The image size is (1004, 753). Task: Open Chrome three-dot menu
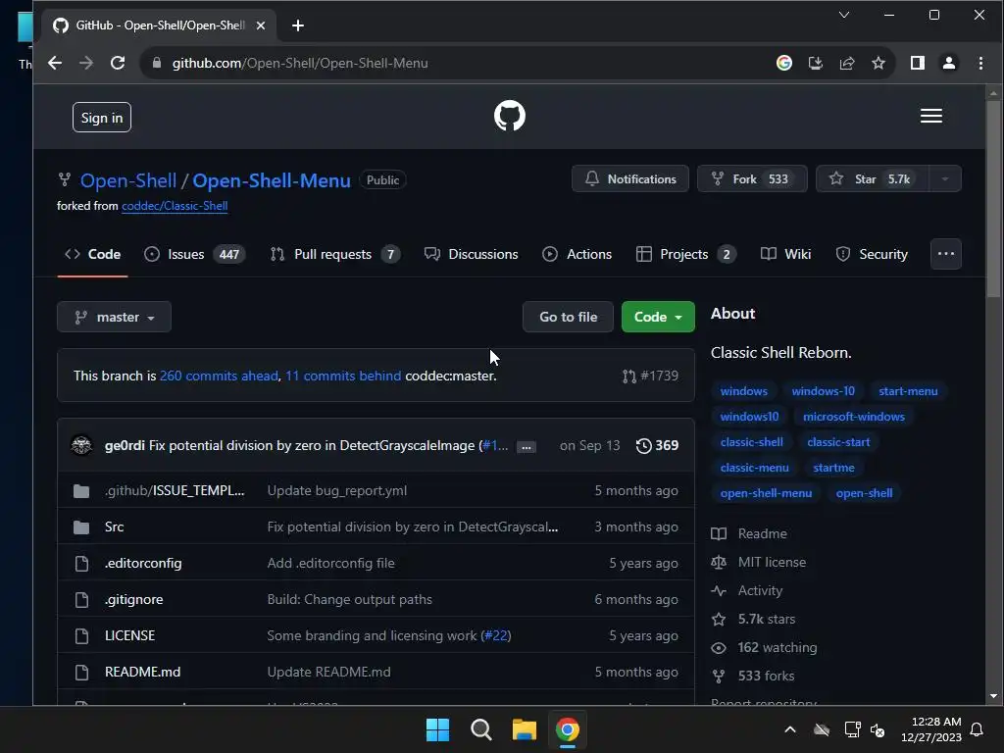click(x=980, y=63)
